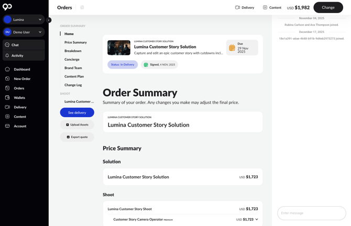Click the Export quote button
This screenshot has width=351, height=226.
tap(77, 137)
